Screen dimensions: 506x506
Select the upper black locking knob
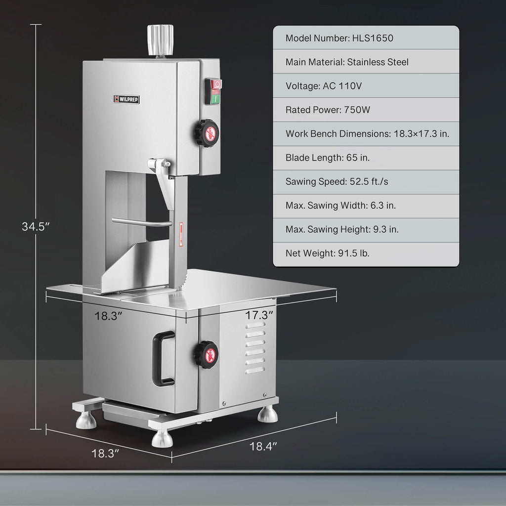pos(207,133)
